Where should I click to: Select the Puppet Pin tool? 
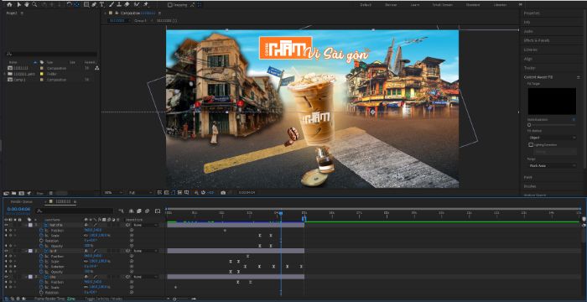(x=146, y=4)
